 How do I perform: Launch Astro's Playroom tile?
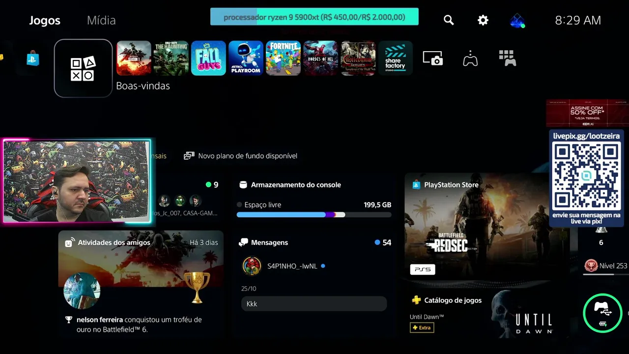(x=246, y=58)
